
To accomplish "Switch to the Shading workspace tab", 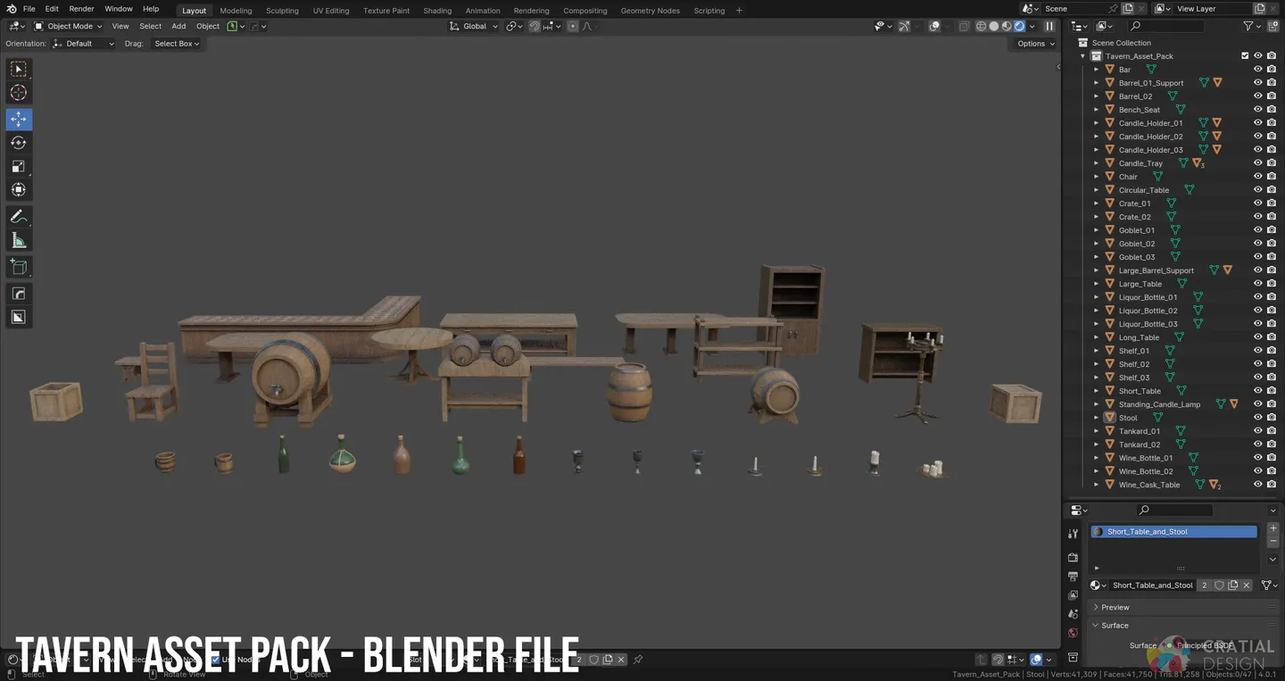I will [x=437, y=11].
